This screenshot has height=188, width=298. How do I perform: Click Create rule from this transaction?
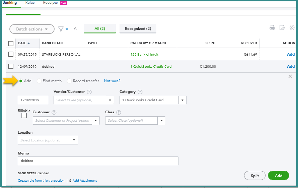pyautogui.click(x=41, y=181)
